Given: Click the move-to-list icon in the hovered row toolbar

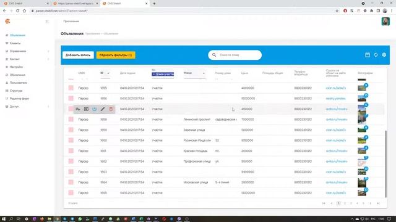Looking at the screenshot, I should point(78,109).
